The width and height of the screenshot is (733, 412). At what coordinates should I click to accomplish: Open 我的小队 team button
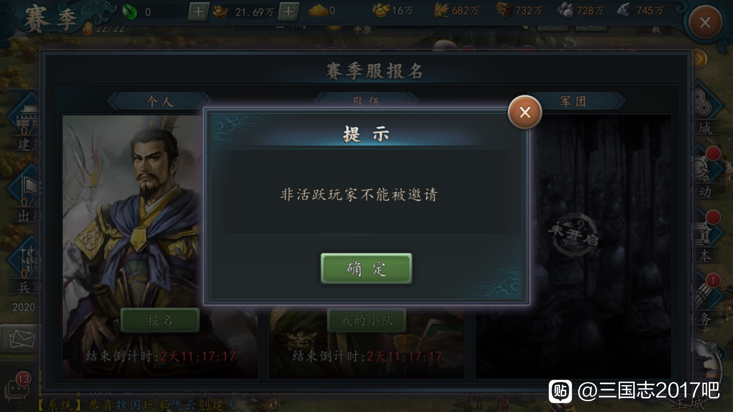[366, 320]
